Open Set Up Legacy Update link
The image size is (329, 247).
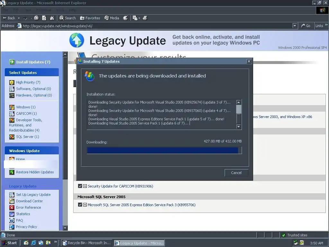(x=33, y=195)
